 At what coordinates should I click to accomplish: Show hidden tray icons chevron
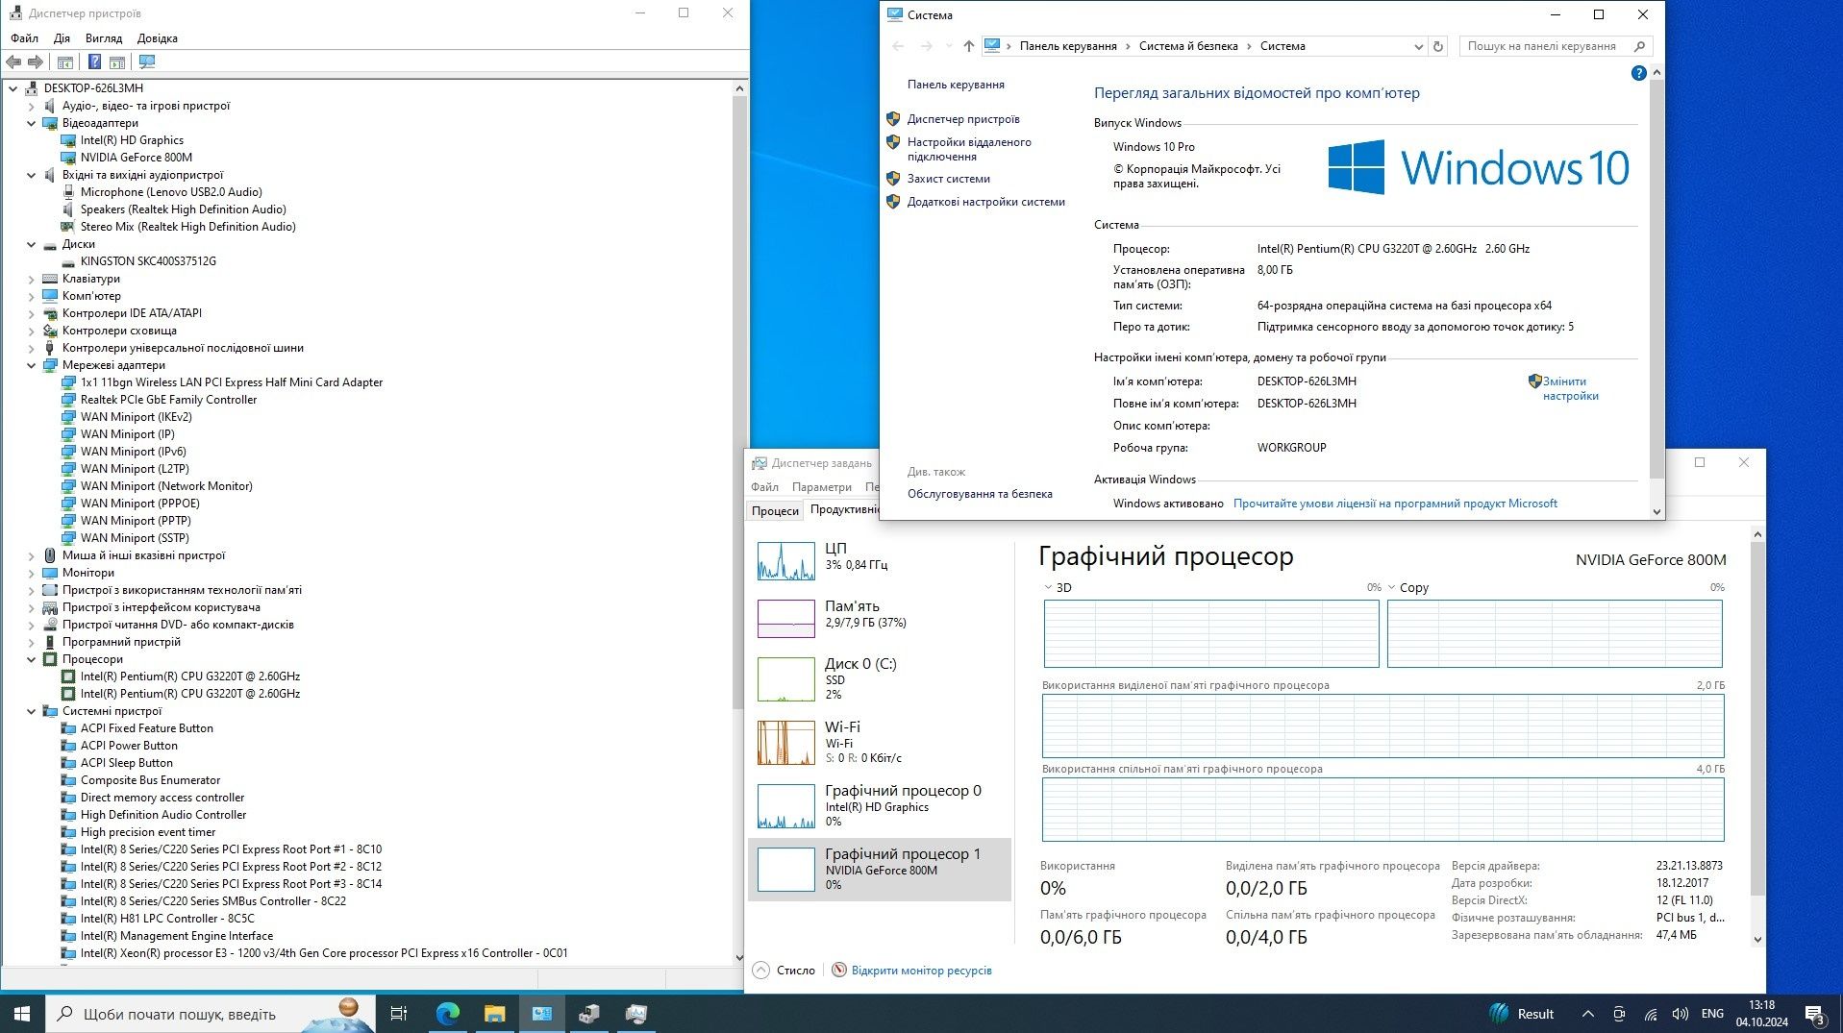(1588, 1014)
